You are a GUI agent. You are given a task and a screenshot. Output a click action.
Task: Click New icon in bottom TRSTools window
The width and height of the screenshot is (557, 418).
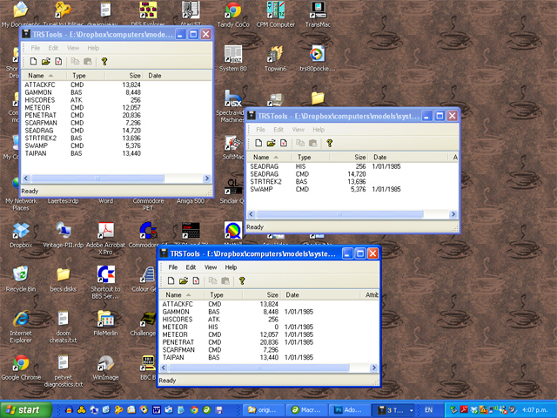coord(171,280)
